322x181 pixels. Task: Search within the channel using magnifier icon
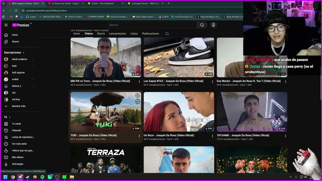pos(167,34)
